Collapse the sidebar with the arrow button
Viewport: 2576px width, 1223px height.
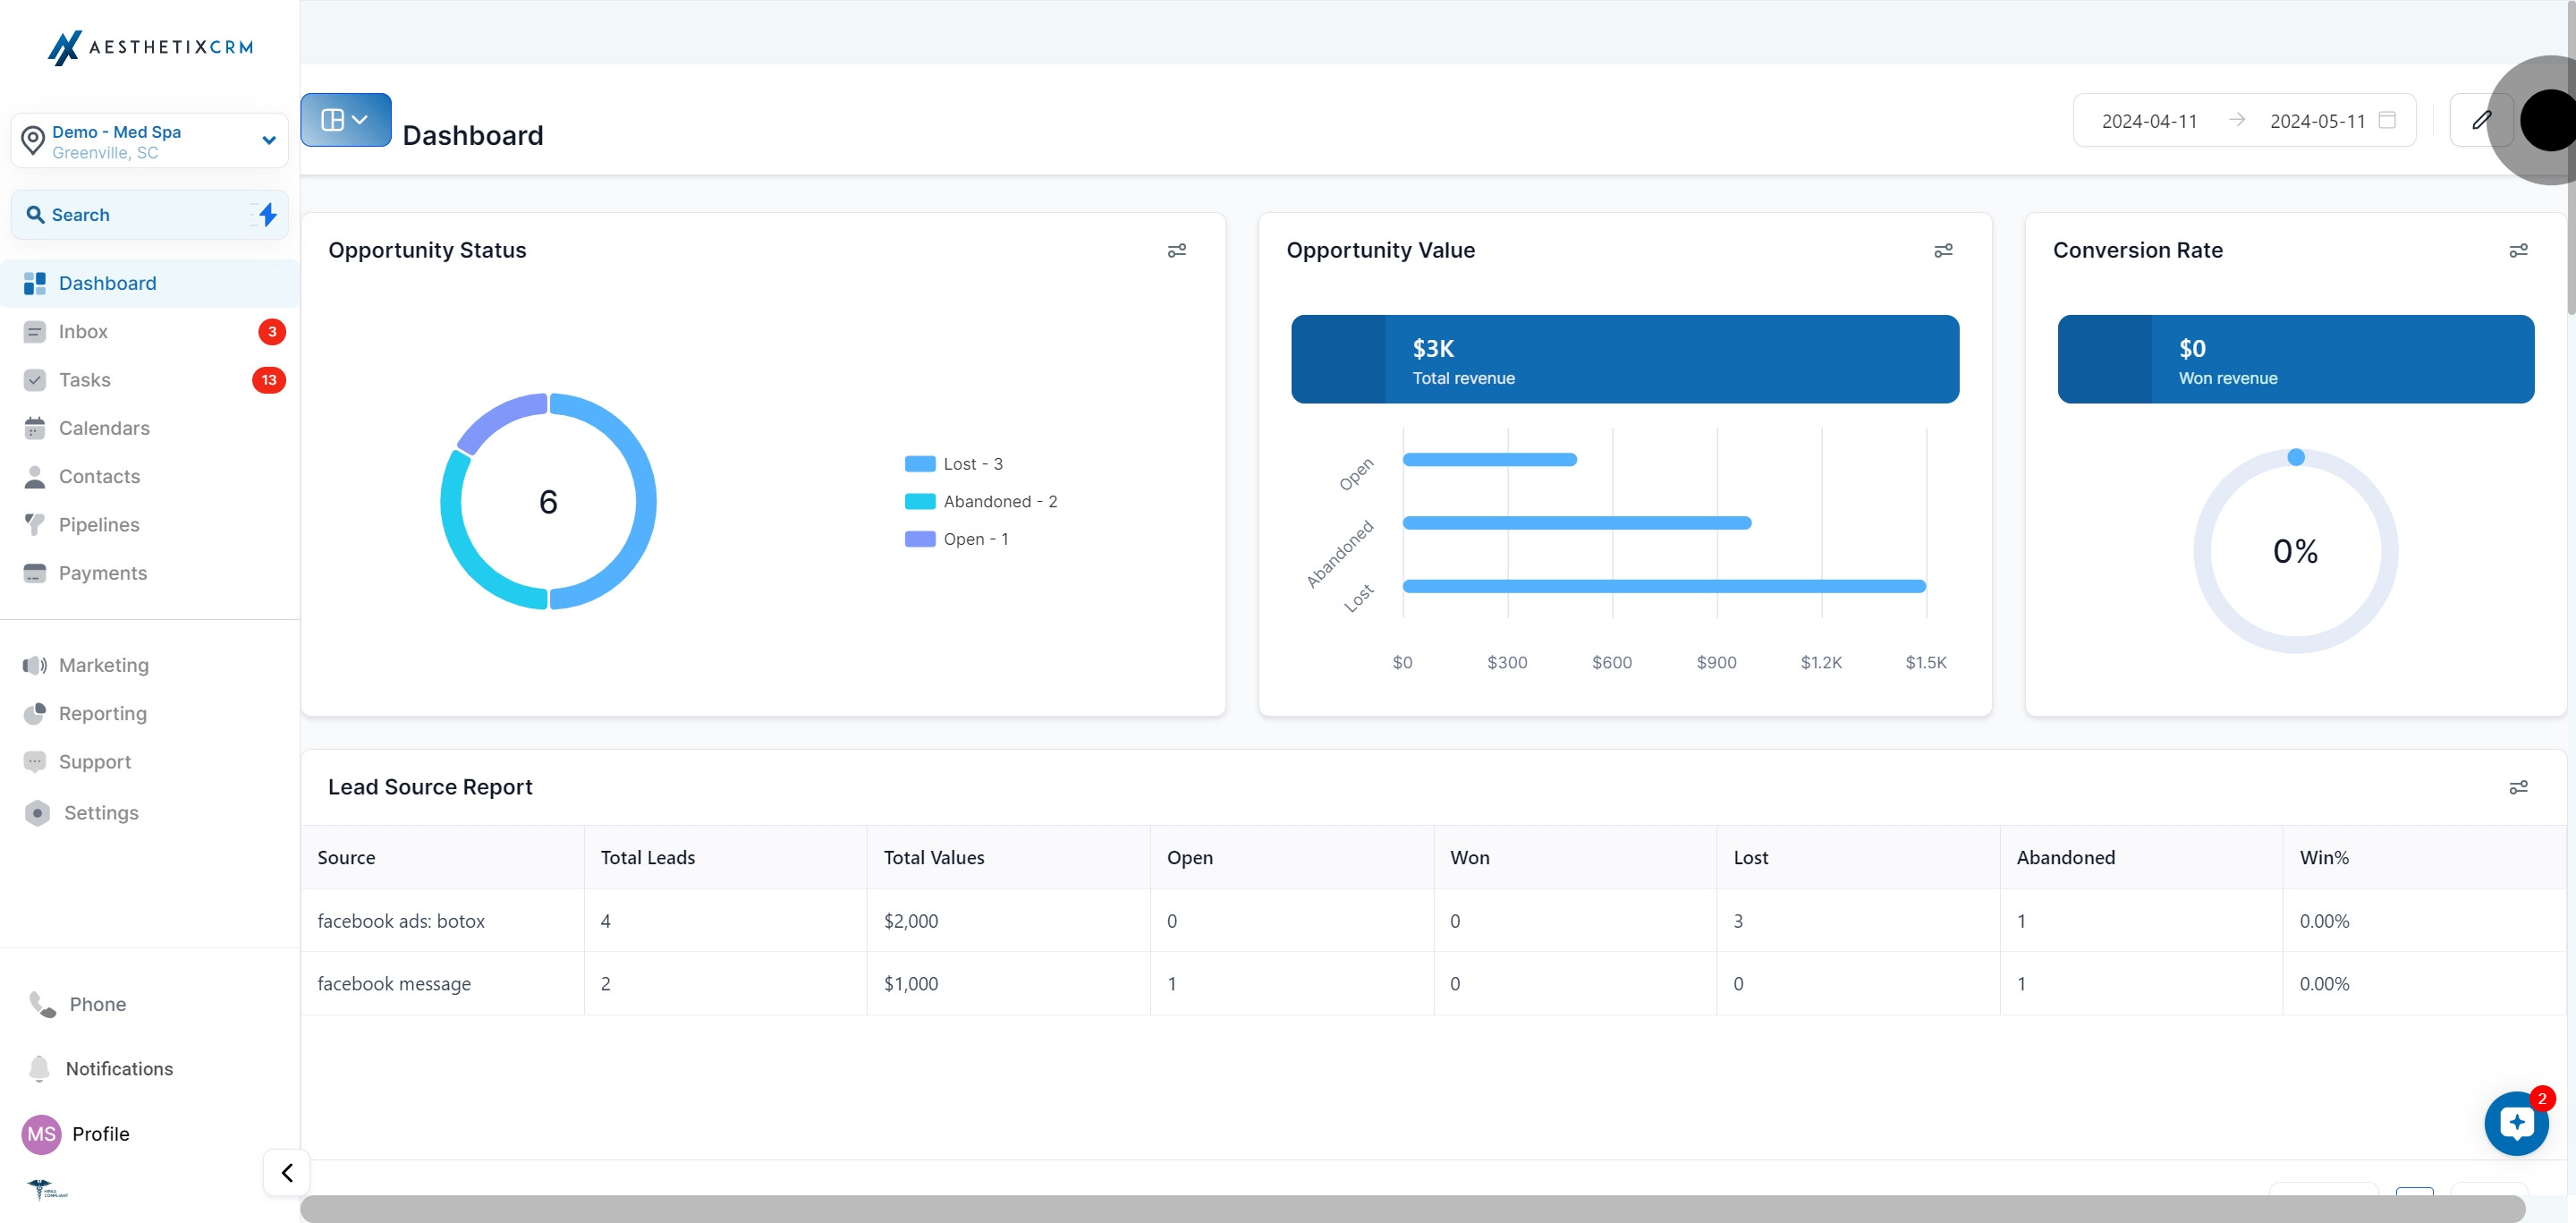click(x=287, y=1172)
